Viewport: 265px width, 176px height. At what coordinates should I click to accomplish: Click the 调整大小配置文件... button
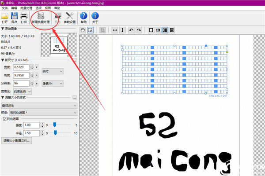click(16, 141)
